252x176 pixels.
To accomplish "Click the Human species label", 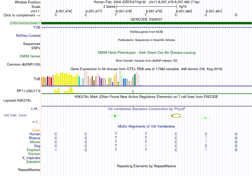I will [35, 134].
